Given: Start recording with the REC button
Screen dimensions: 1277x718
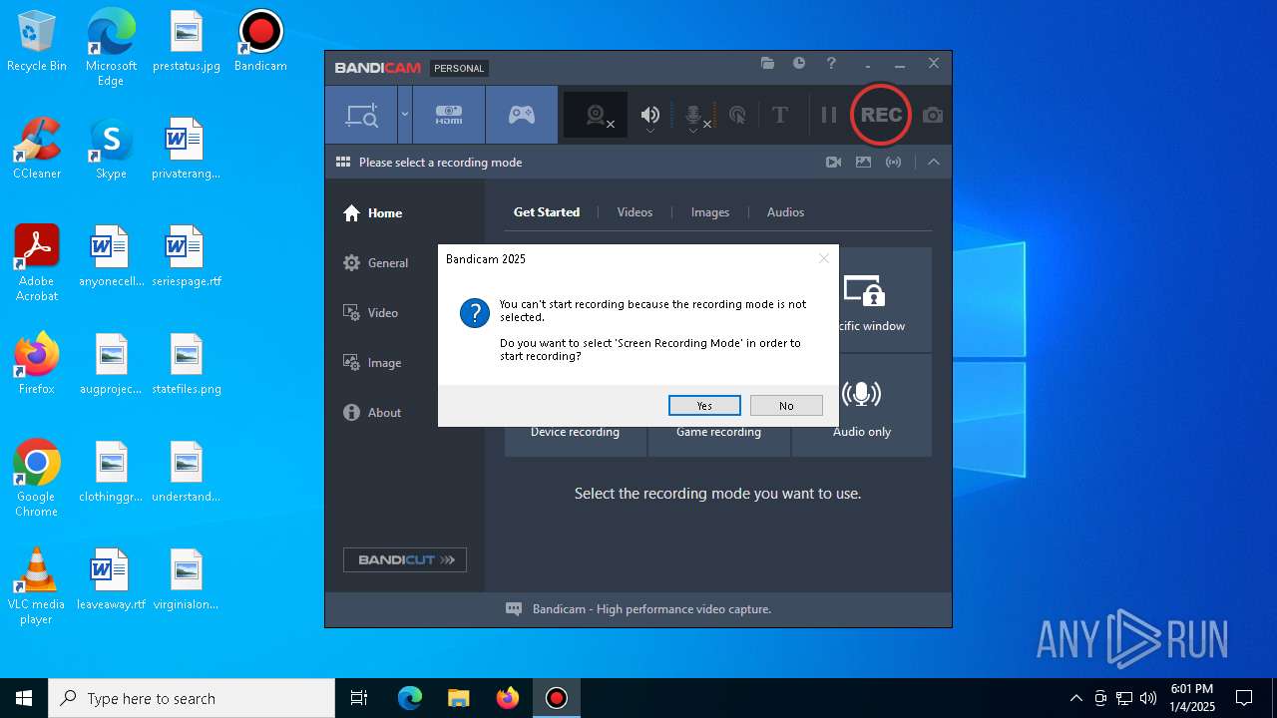Looking at the screenshot, I should point(881,115).
